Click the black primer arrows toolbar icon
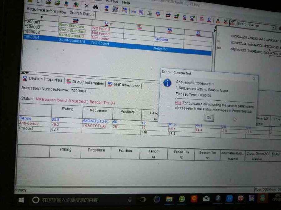Viewport: 281px width, 210px height. [x=168, y=15]
